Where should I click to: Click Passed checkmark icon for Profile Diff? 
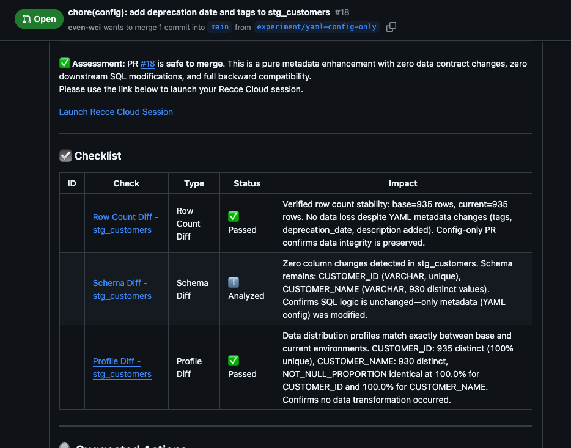pyautogui.click(x=233, y=361)
